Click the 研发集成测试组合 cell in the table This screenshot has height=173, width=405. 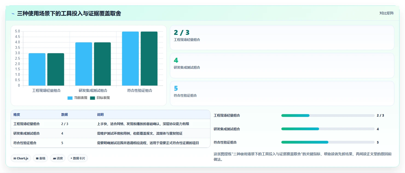click(x=27, y=133)
